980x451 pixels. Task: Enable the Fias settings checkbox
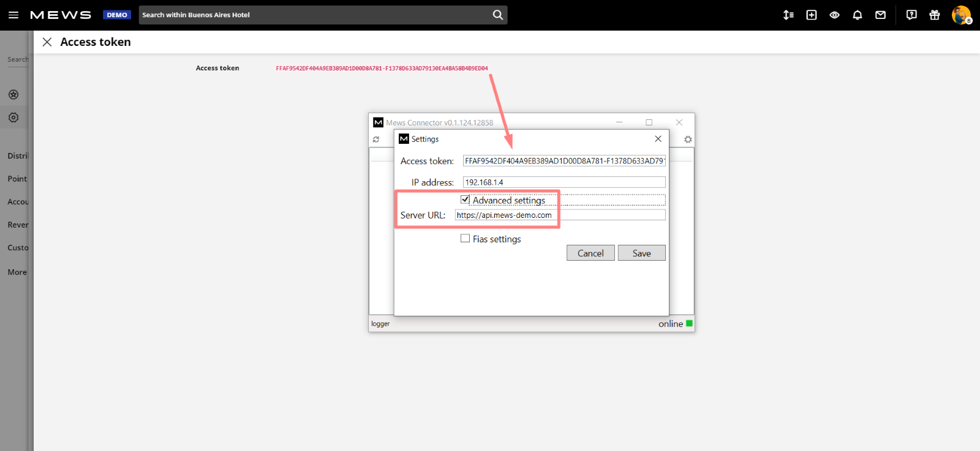[x=466, y=239]
